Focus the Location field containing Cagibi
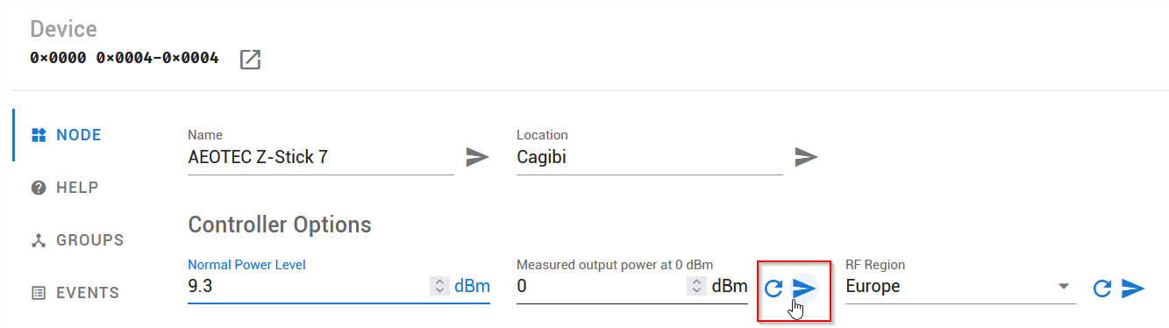Image resolution: width=1169 pixels, height=328 pixels. coord(650,158)
